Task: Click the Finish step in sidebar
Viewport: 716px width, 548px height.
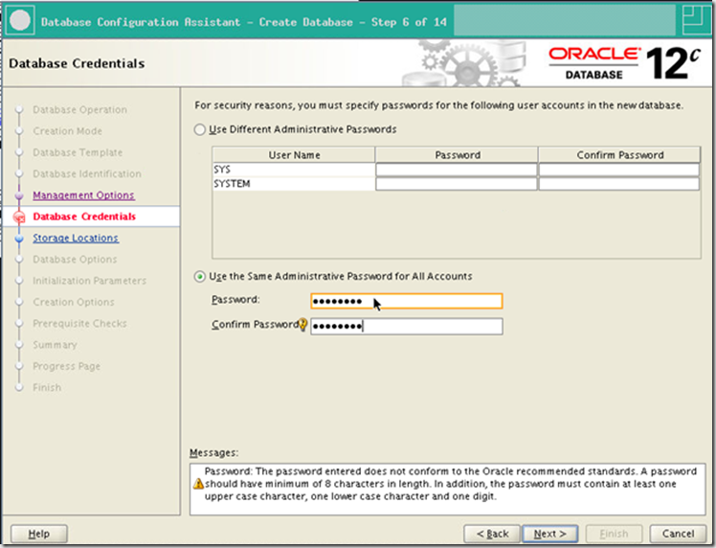Action: 47,388
